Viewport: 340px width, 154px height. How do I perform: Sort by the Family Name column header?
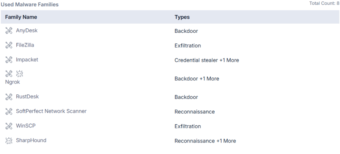21,17
